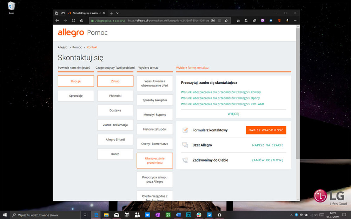
Task: Switch to the Skontaktuj się z nami tab
Action: coord(86,13)
